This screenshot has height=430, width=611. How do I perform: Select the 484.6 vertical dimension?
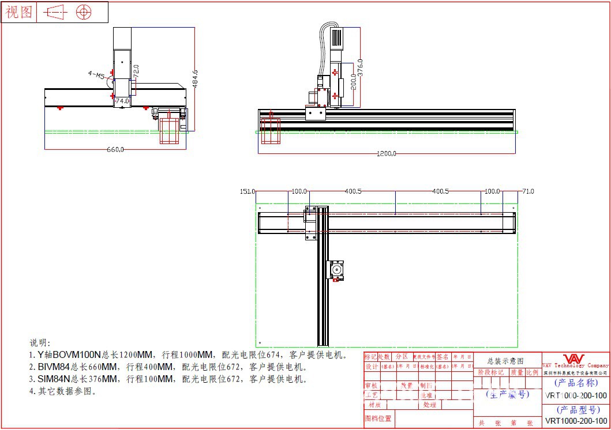tap(195, 78)
